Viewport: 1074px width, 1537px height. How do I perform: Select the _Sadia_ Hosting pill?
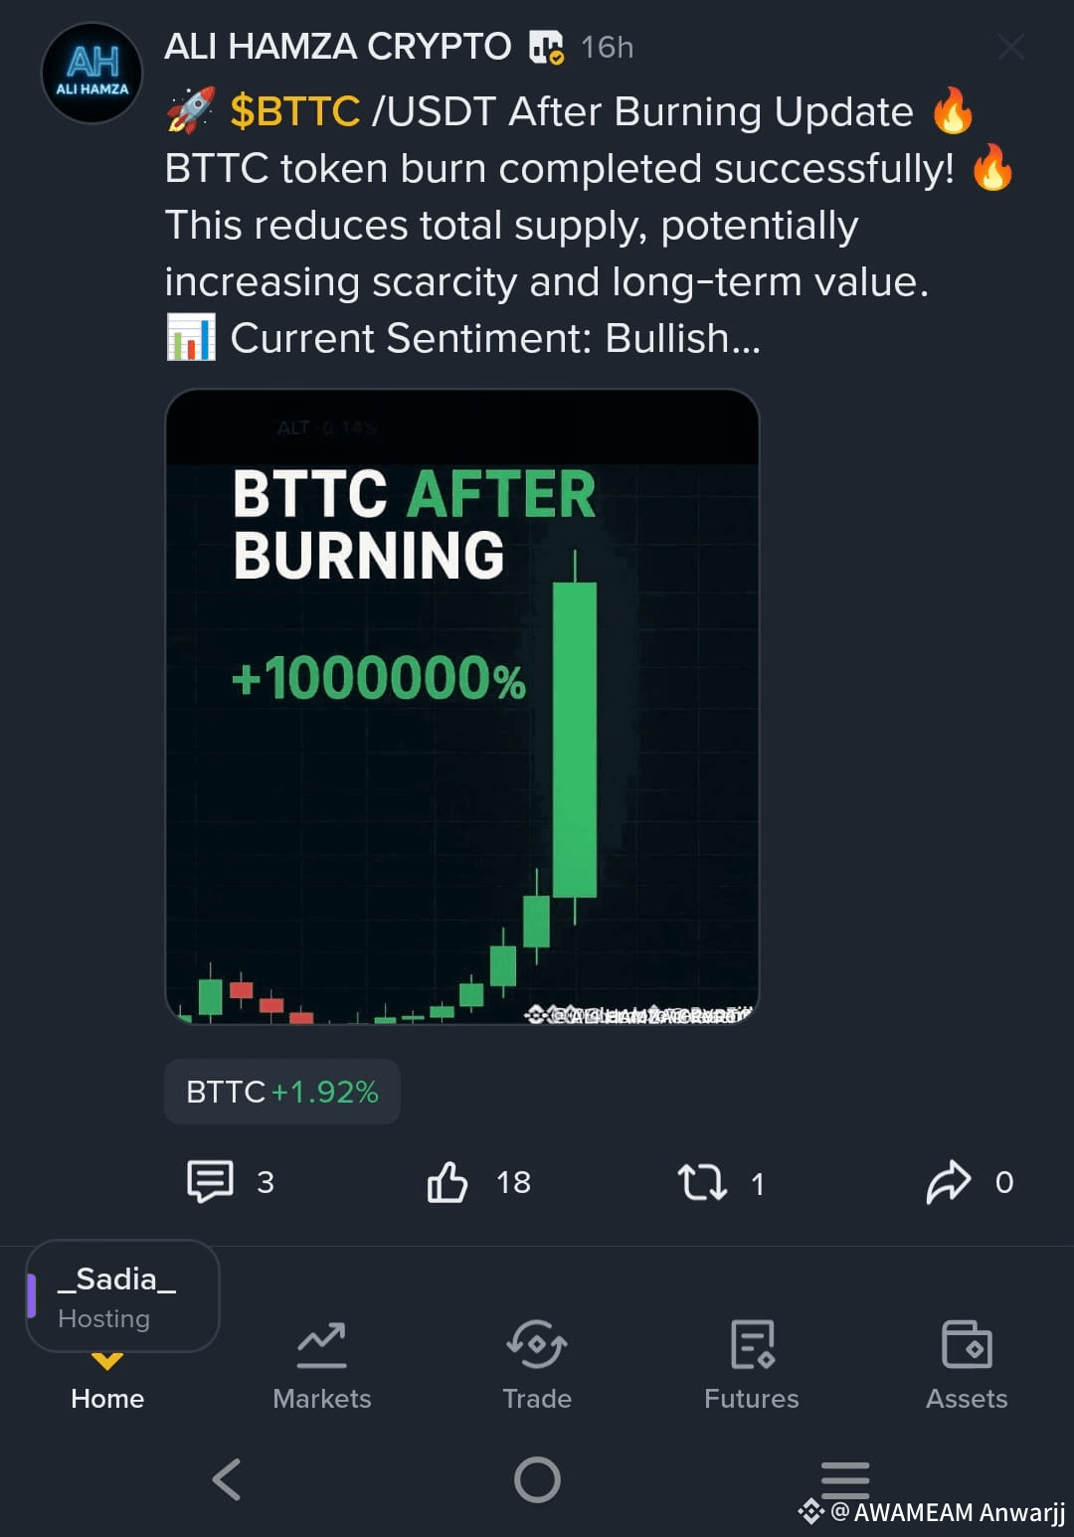[x=121, y=1296]
